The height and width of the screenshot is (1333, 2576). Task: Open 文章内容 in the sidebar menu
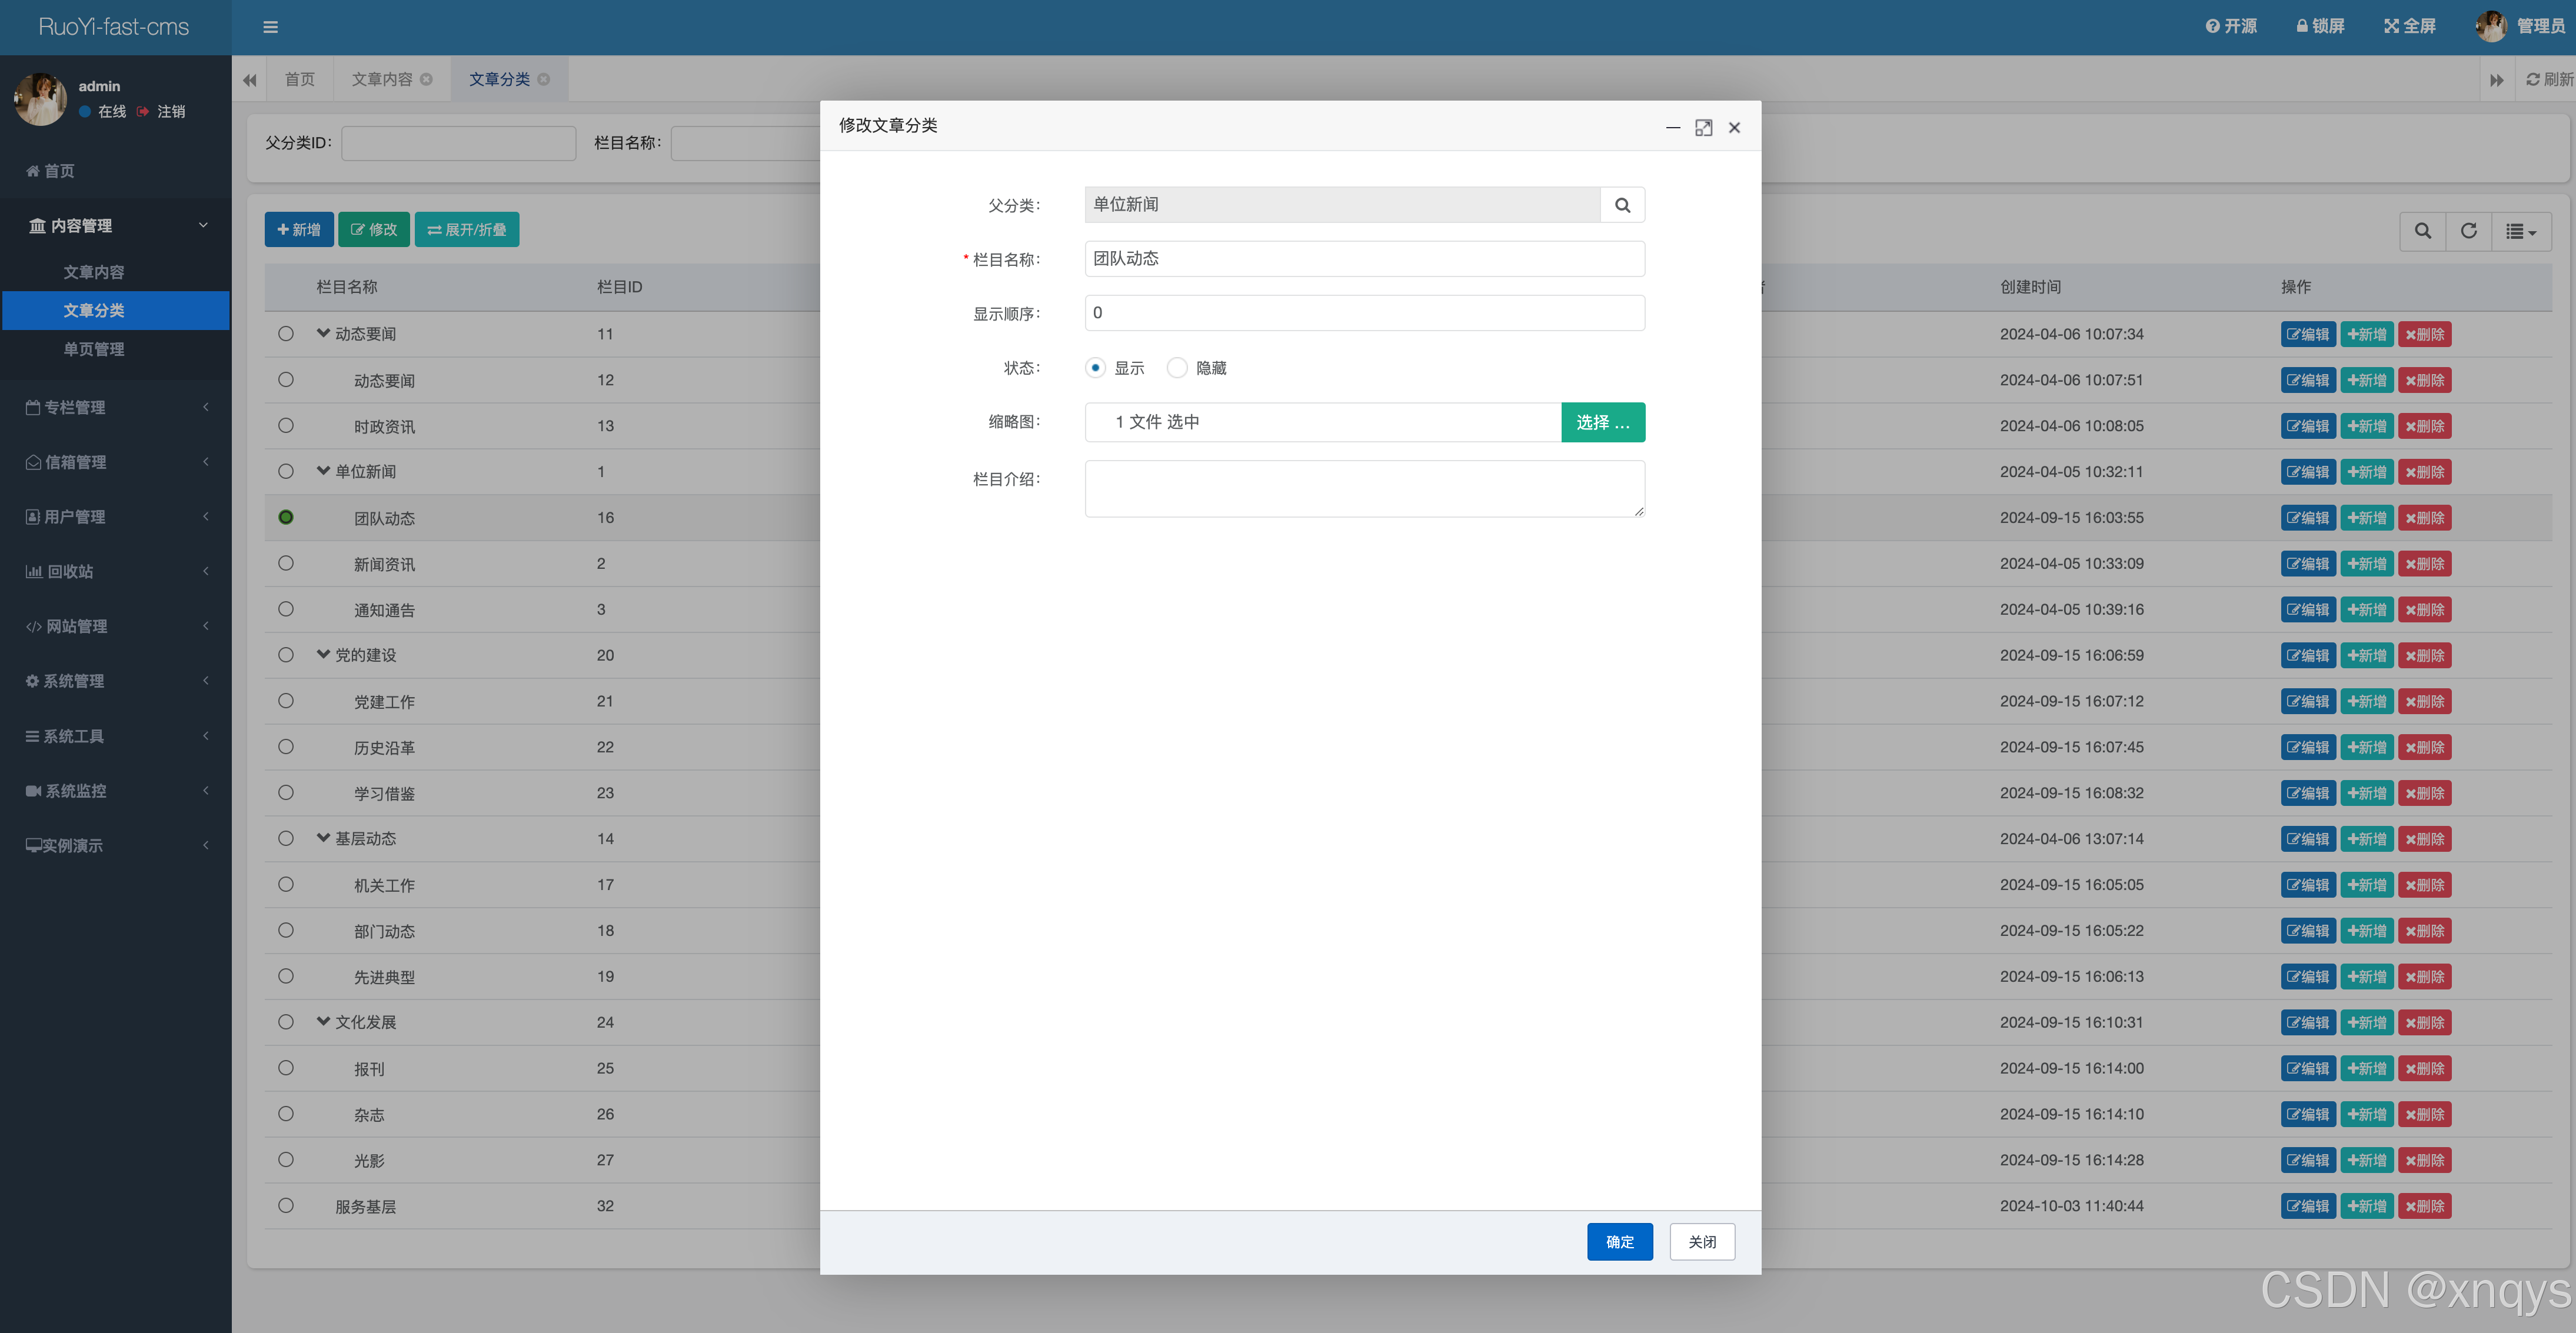click(x=94, y=272)
